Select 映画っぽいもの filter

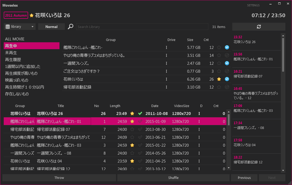[16, 80]
